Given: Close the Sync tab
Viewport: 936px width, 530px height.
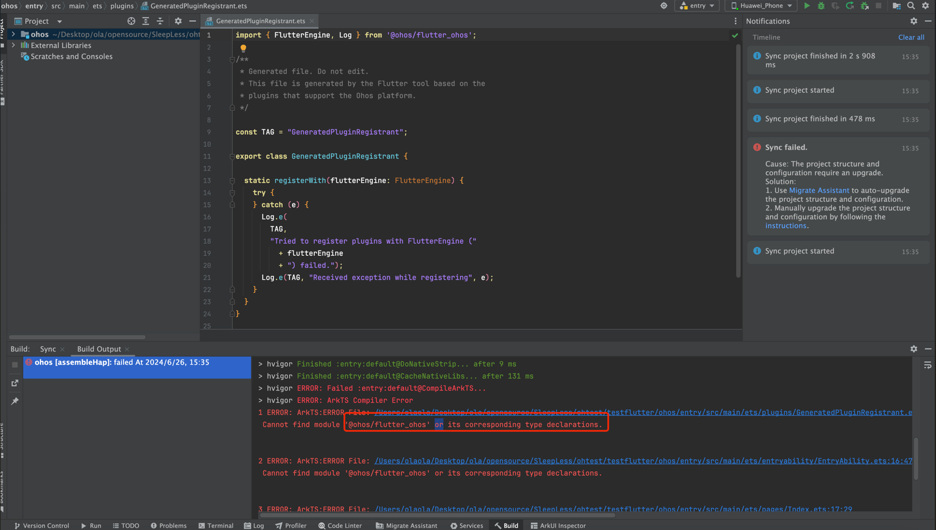Looking at the screenshot, I should pyautogui.click(x=62, y=350).
